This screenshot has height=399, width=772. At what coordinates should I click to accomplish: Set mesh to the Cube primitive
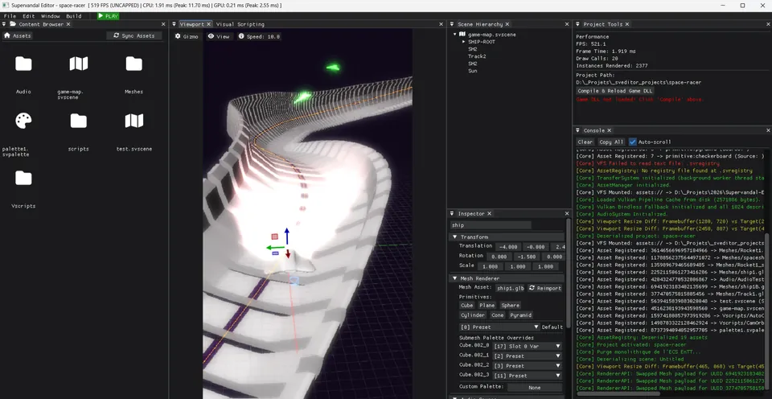[x=466, y=306]
